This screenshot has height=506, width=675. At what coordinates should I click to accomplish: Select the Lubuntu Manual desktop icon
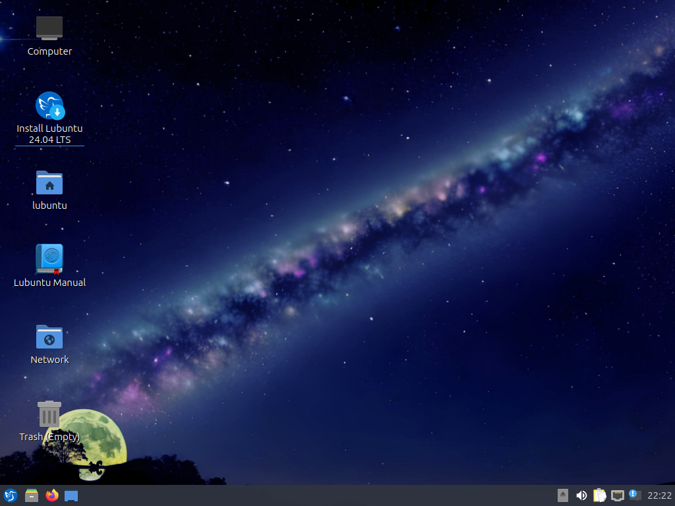pos(49,259)
